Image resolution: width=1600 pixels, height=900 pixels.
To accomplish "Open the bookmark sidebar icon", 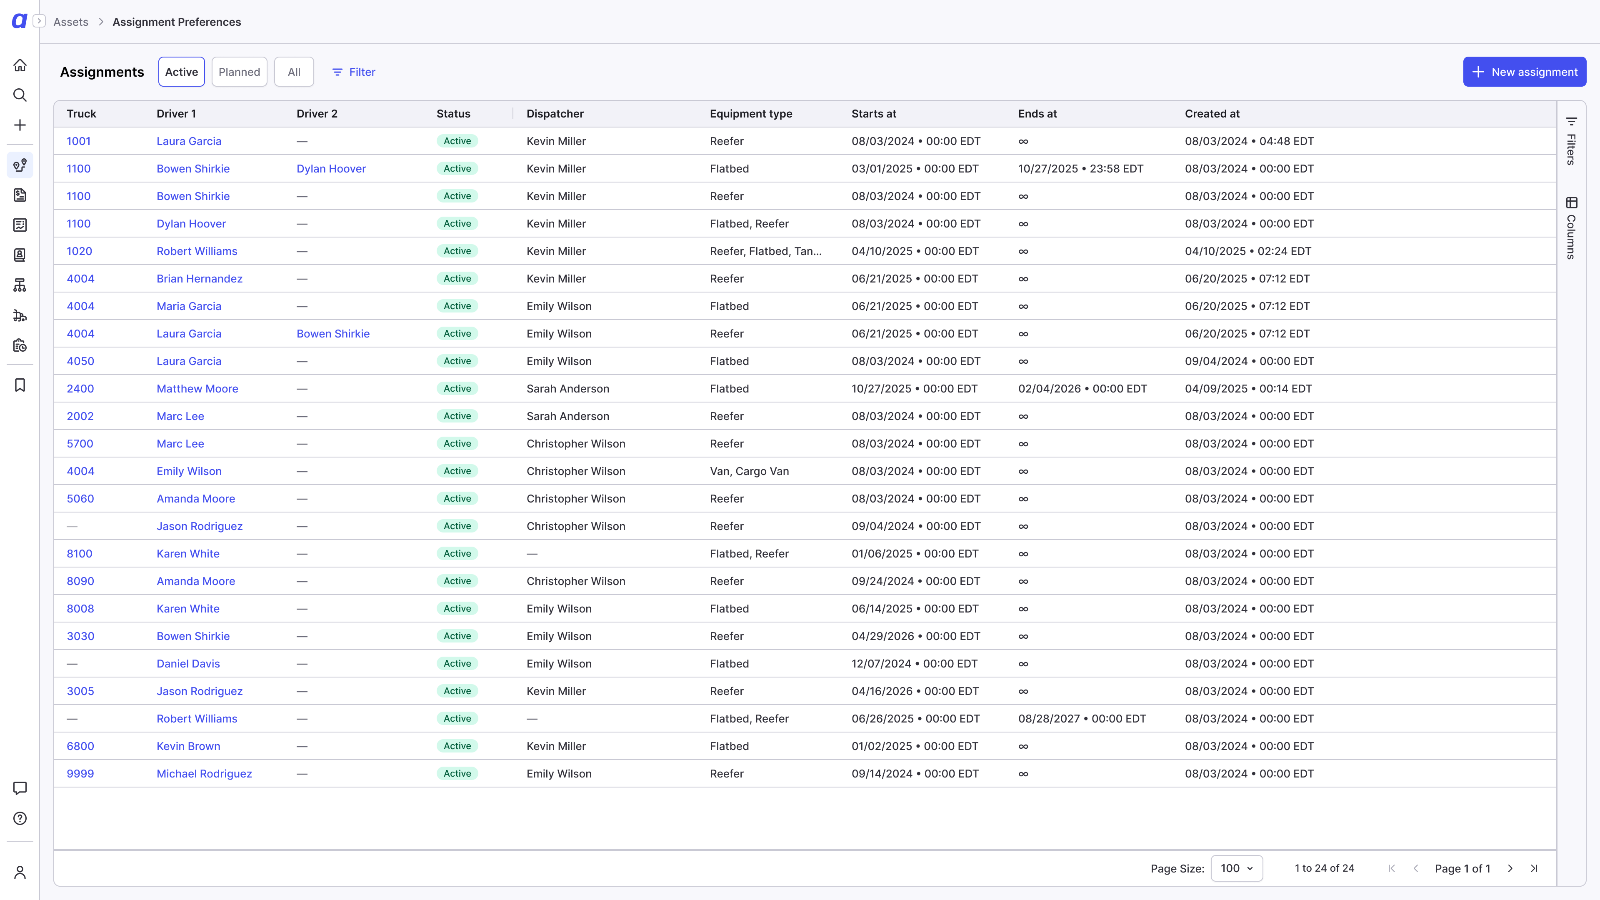I will pos(20,385).
